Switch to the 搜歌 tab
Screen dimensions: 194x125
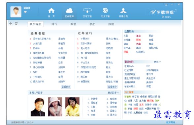point(111,24)
